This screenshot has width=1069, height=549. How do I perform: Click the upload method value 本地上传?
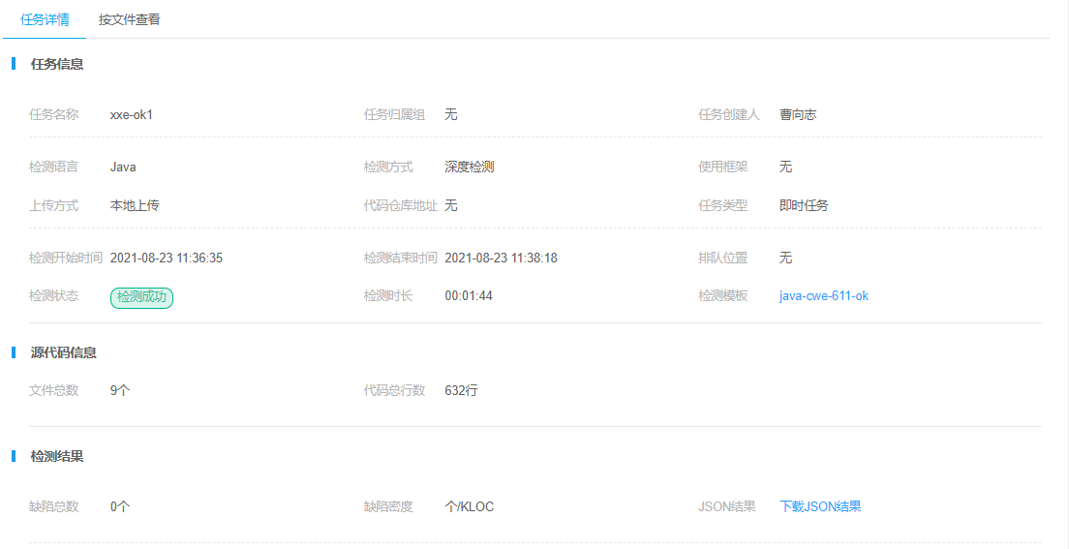[135, 205]
